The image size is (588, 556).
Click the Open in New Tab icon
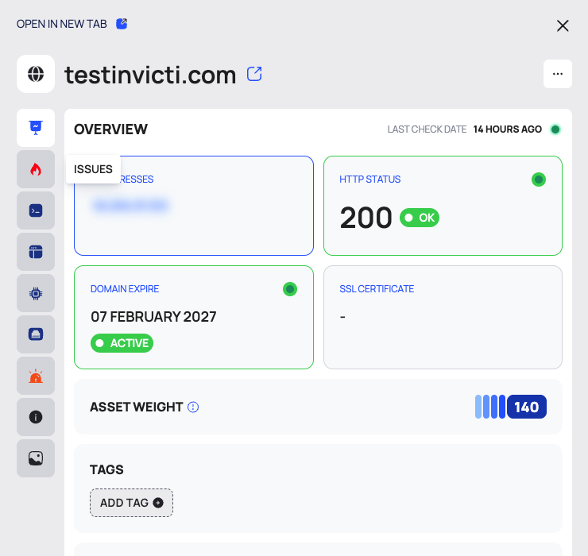tap(122, 24)
